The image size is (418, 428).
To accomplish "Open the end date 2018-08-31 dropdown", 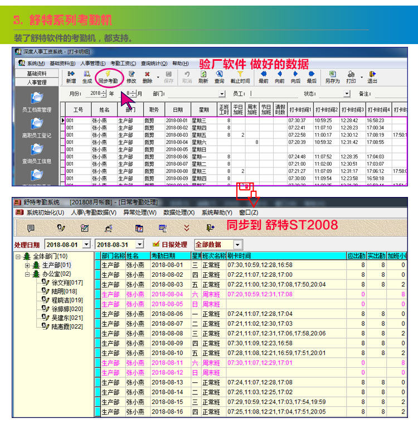I will [139, 244].
